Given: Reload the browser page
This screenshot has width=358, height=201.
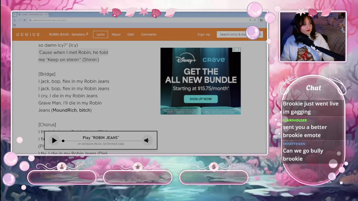Looking at the screenshot, I should 25,20.
